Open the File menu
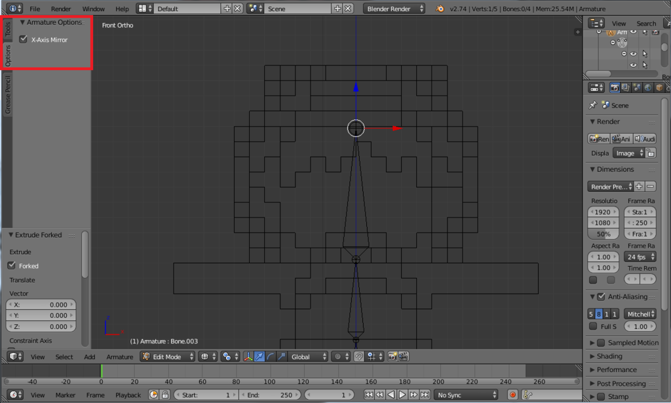671x403 pixels. tap(35, 9)
